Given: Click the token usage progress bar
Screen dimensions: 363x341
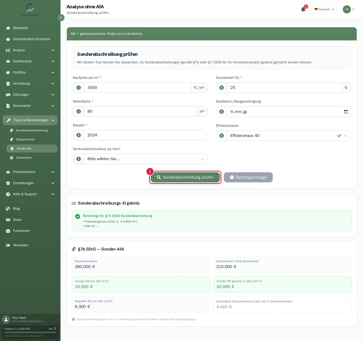Looking at the screenshot, I should click(30, 332).
